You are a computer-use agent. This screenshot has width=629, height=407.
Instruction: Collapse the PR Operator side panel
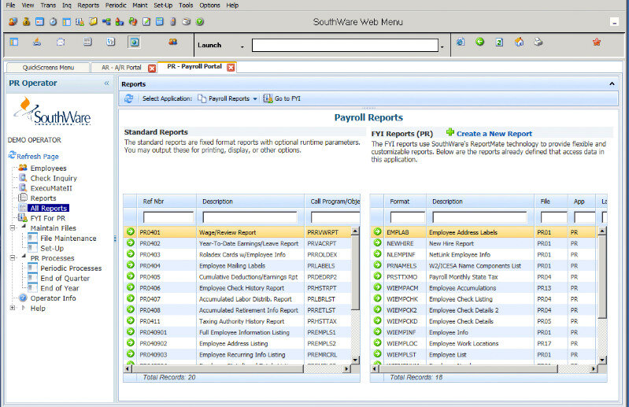point(106,83)
